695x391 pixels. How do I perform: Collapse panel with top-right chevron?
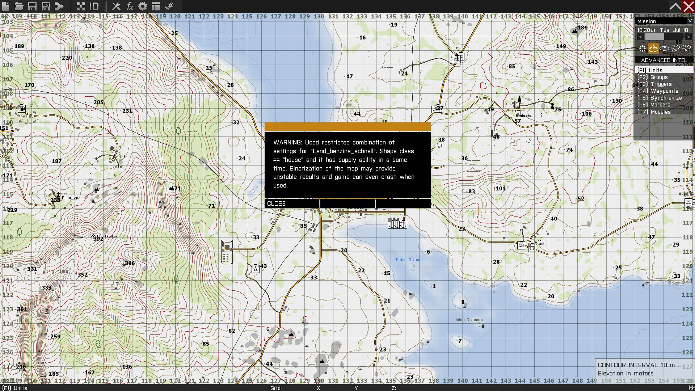point(675,6)
